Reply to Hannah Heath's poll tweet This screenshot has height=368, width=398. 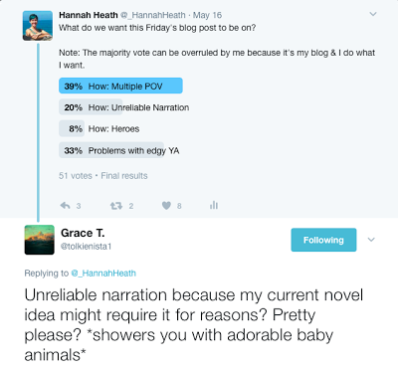point(66,206)
